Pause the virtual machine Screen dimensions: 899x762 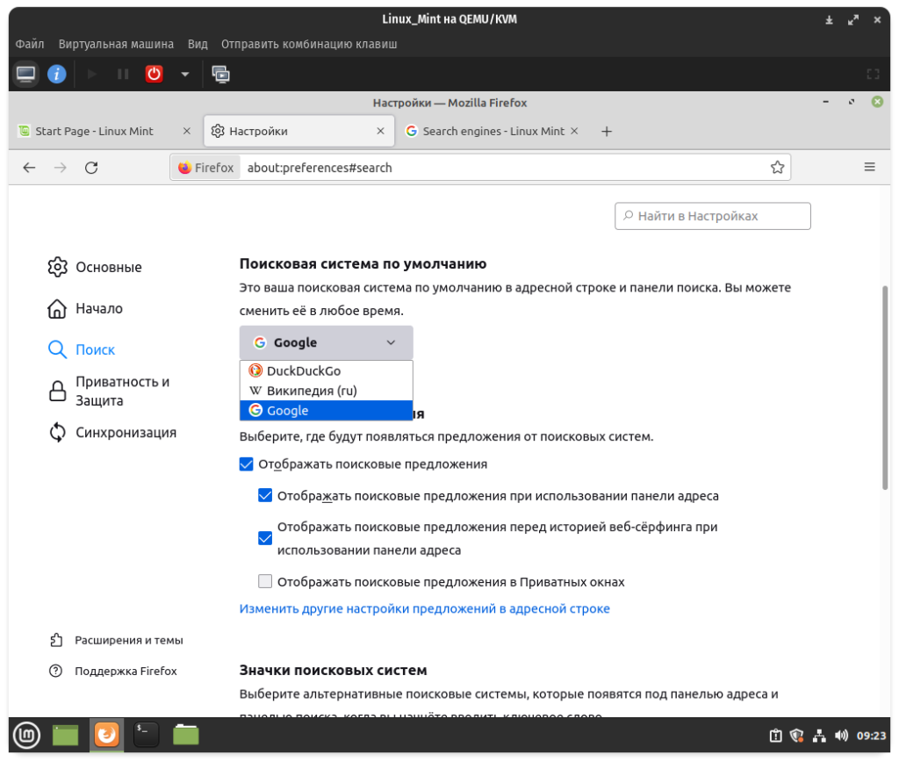(123, 75)
